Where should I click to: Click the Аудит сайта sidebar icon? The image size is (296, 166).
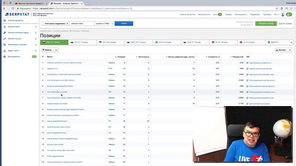5,51
